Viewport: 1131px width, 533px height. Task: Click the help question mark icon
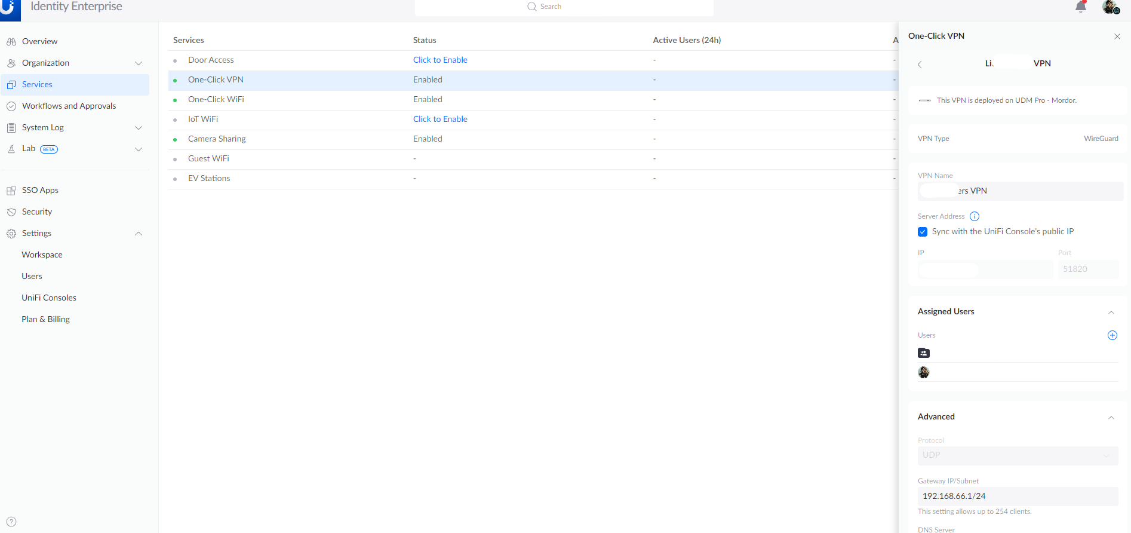pyautogui.click(x=11, y=522)
